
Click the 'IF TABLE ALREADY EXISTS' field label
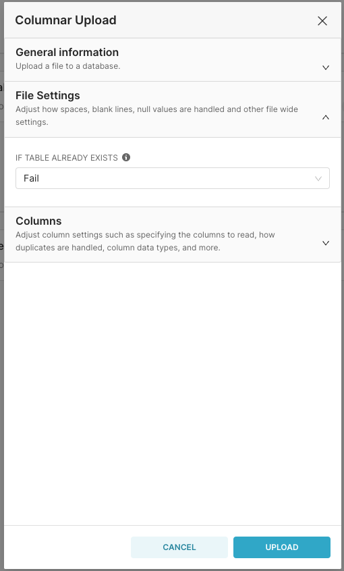[x=67, y=158]
